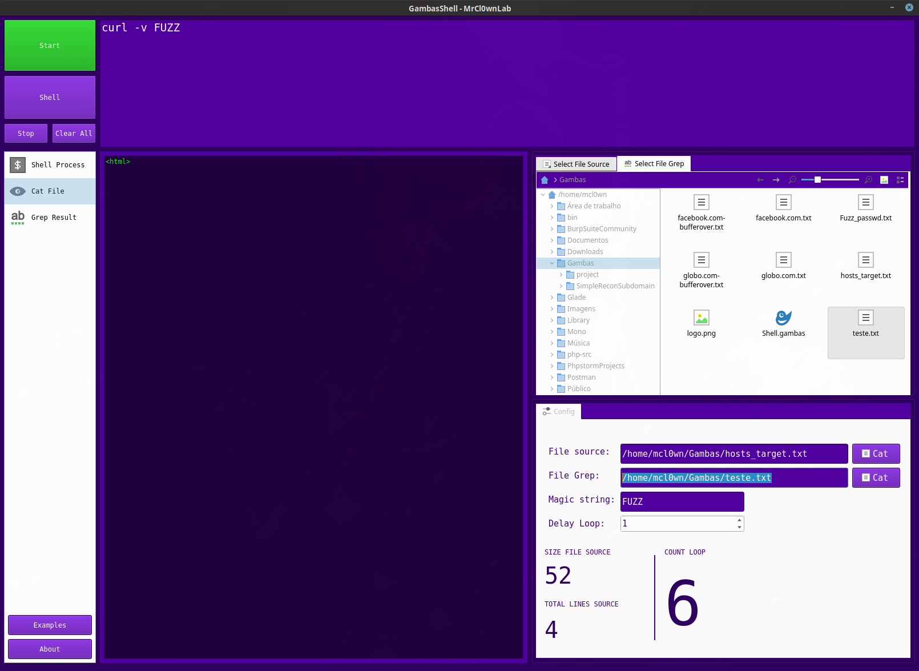Screen dimensions: 919x671
Task: Cat the File source contents
Action: point(876,454)
